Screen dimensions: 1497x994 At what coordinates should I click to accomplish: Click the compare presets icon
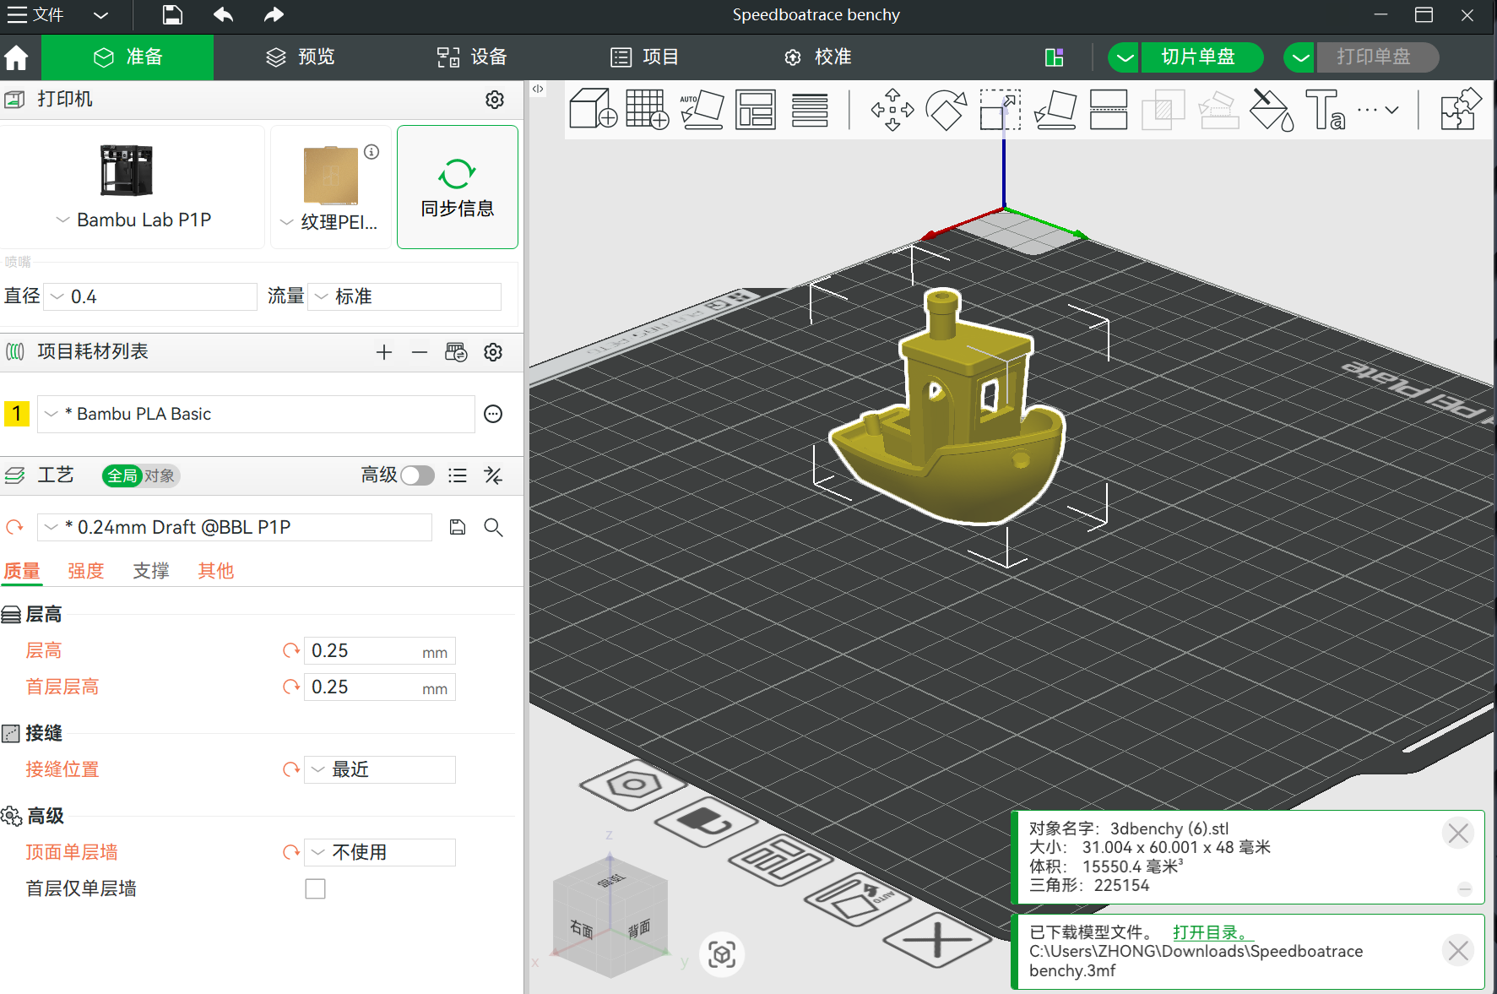(493, 475)
